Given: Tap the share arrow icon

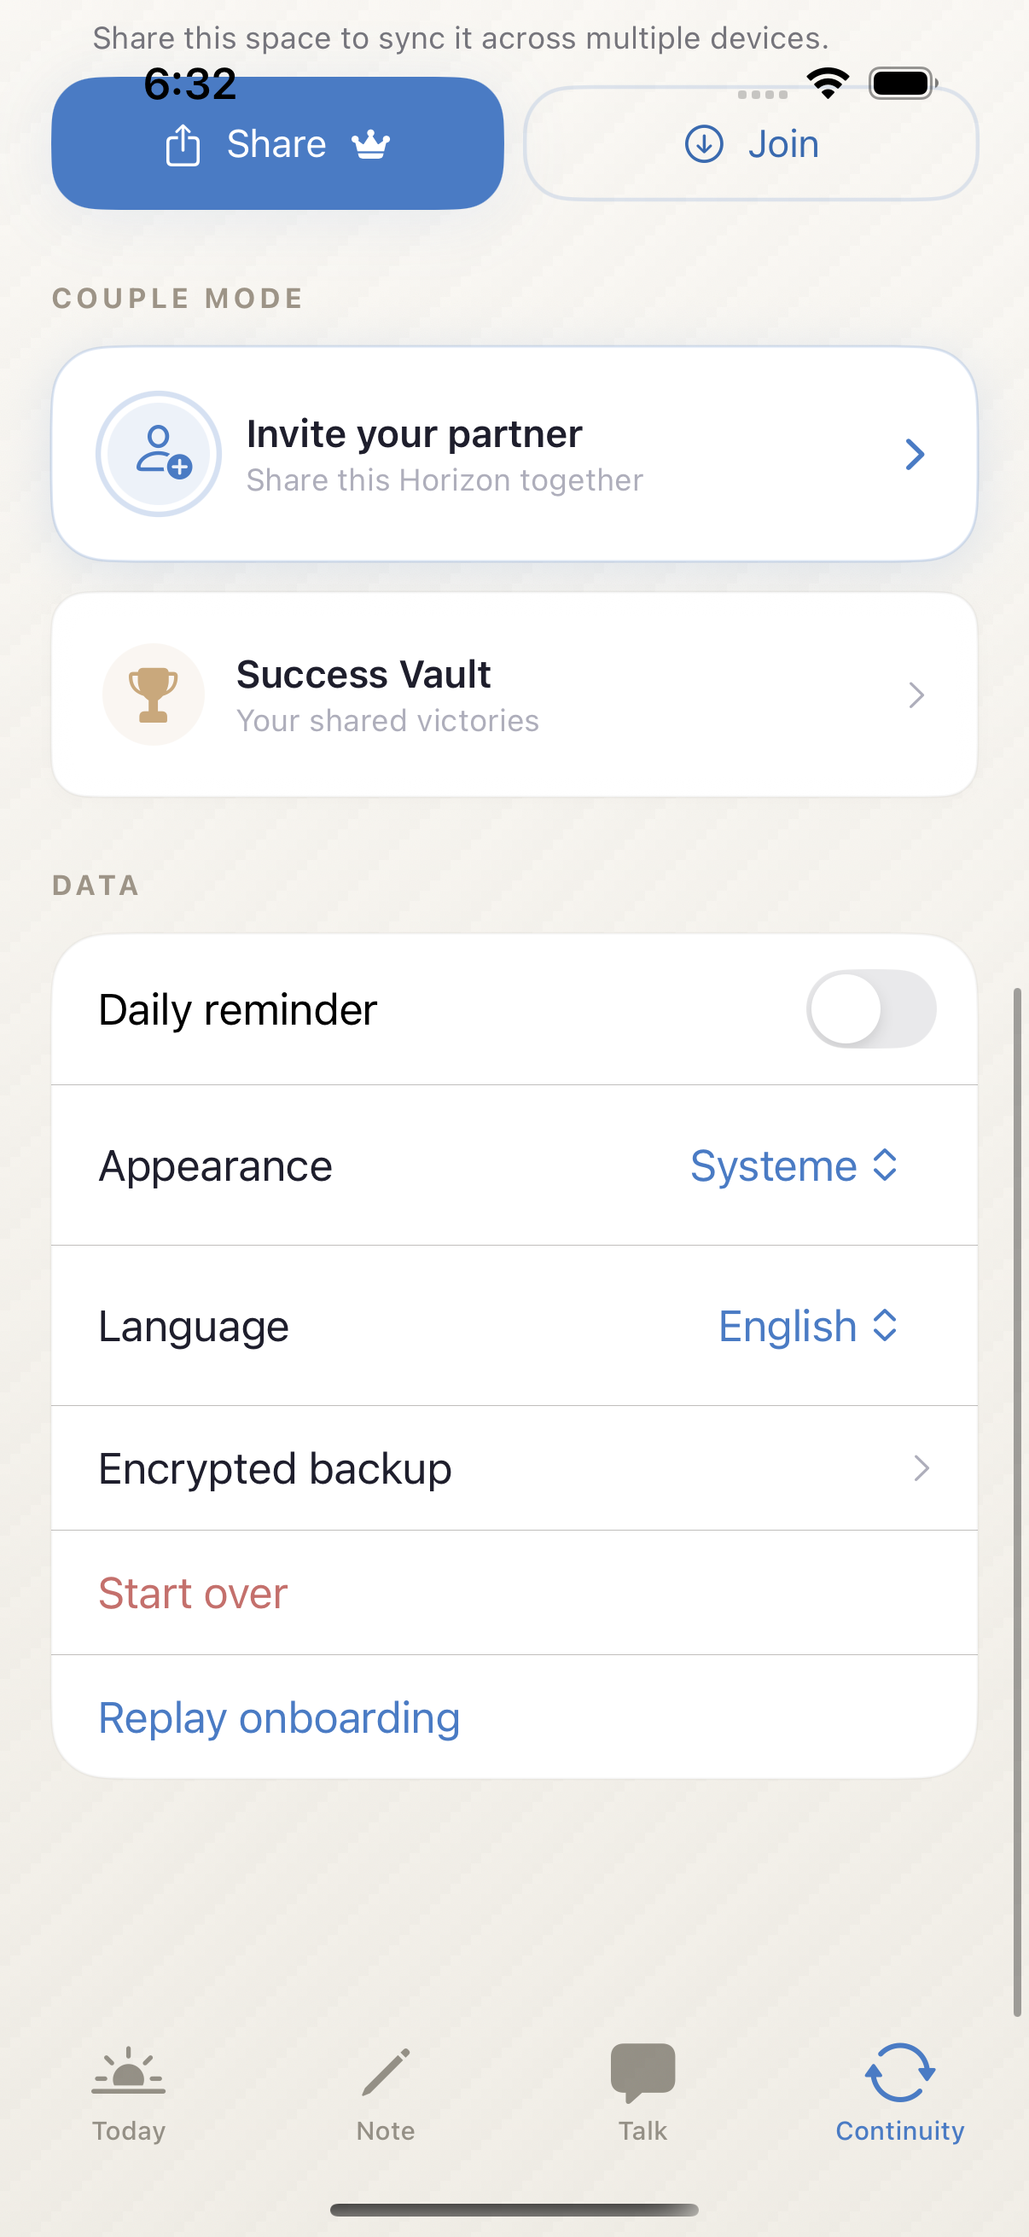Looking at the screenshot, I should [x=183, y=145].
